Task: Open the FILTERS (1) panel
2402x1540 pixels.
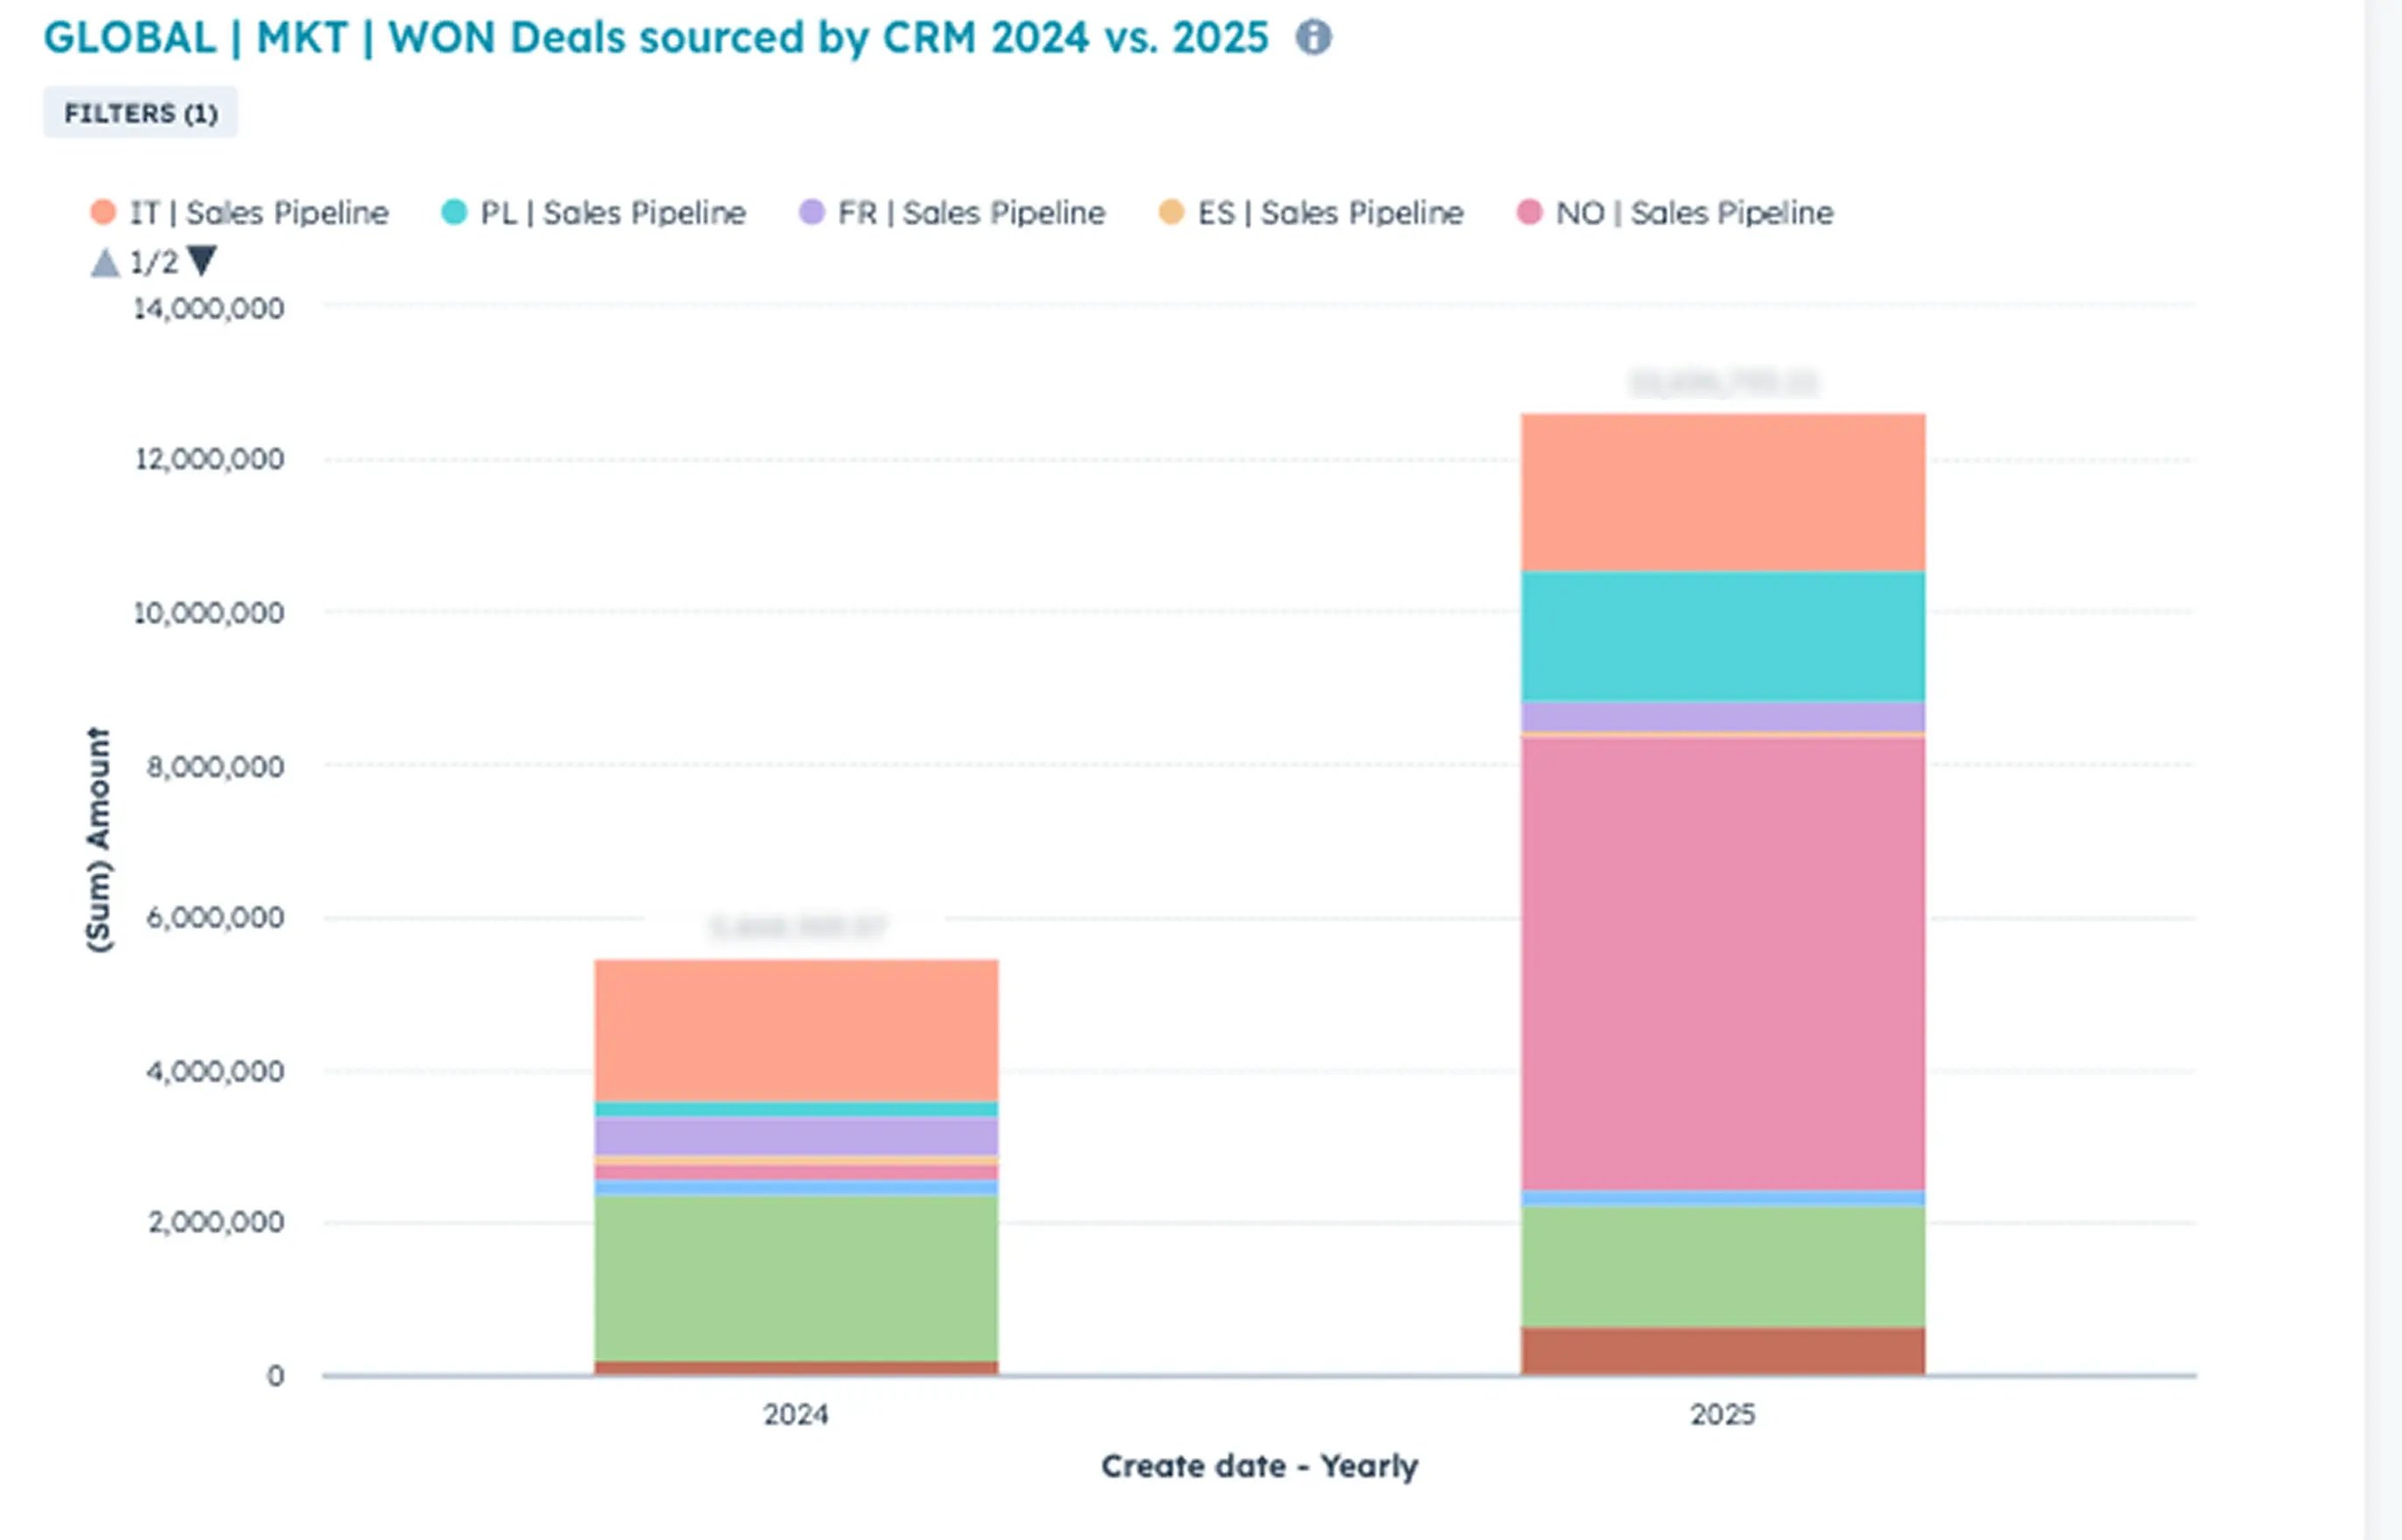Action: [x=140, y=112]
